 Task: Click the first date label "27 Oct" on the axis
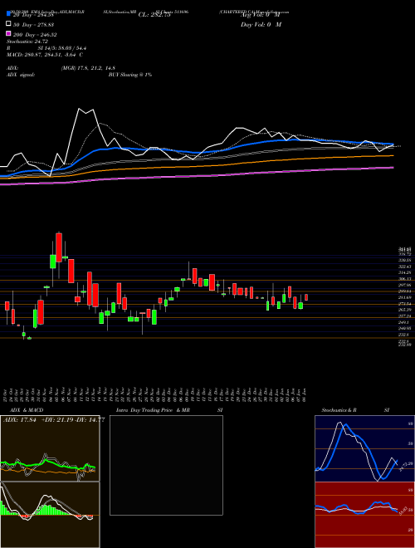coord(7,394)
